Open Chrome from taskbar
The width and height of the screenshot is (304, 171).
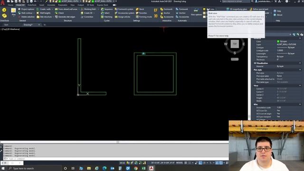click(136, 168)
